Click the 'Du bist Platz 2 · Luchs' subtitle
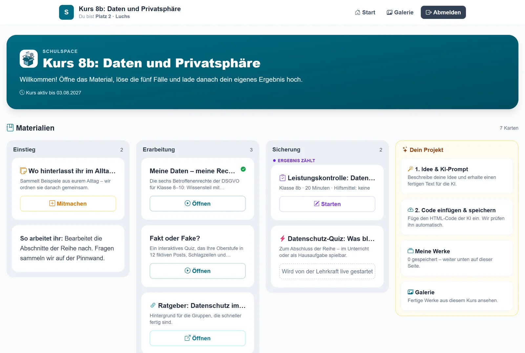 [104, 16]
